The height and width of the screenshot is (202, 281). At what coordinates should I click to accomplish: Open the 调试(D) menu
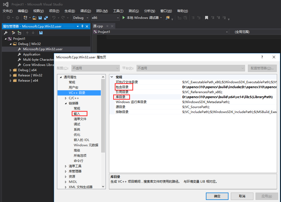(x=86, y=11)
